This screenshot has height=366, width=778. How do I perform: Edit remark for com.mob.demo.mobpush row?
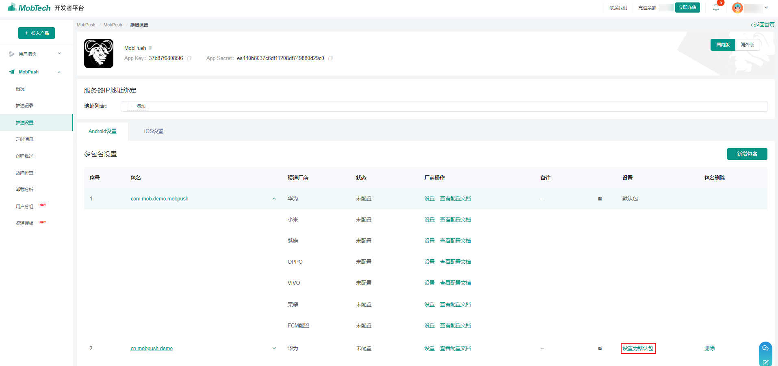click(x=600, y=199)
